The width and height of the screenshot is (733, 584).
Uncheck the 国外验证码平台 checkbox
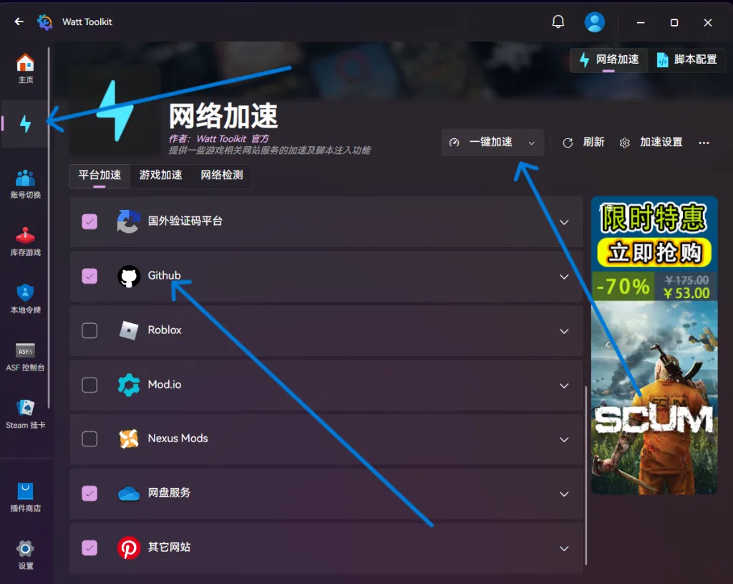click(x=89, y=221)
